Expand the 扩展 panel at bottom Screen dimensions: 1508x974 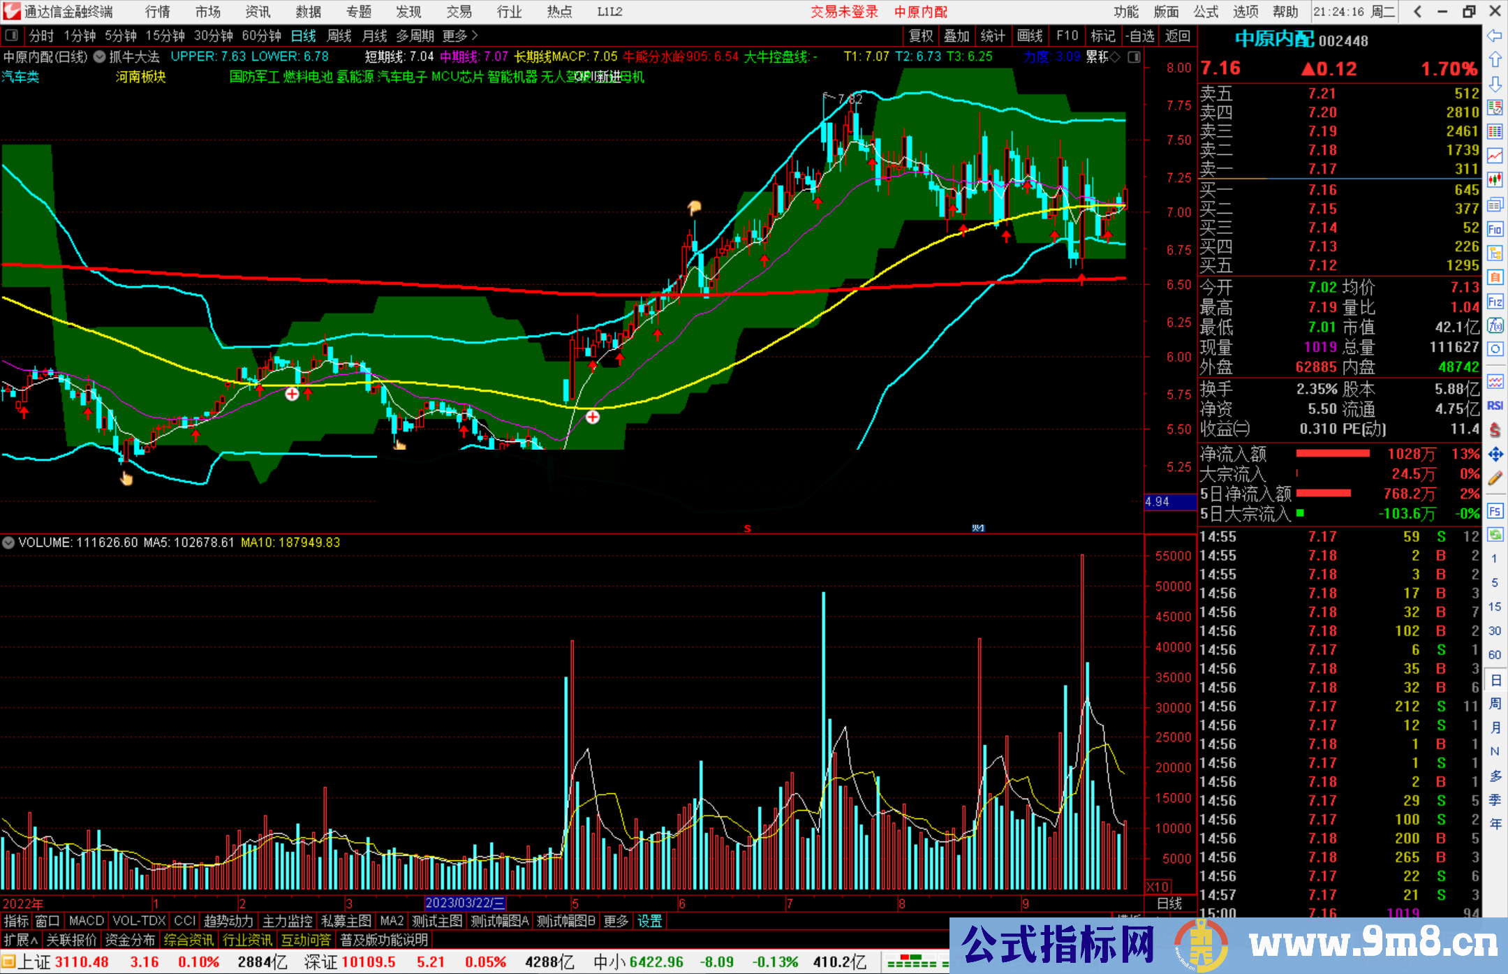[x=20, y=940]
